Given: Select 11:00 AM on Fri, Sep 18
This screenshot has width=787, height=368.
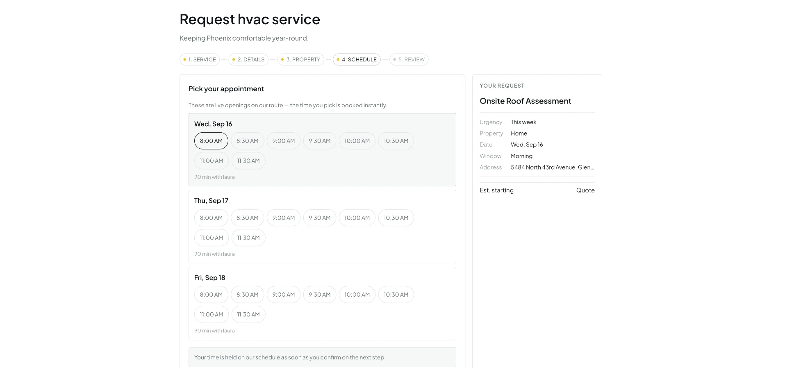Looking at the screenshot, I should click(x=212, y=314).
